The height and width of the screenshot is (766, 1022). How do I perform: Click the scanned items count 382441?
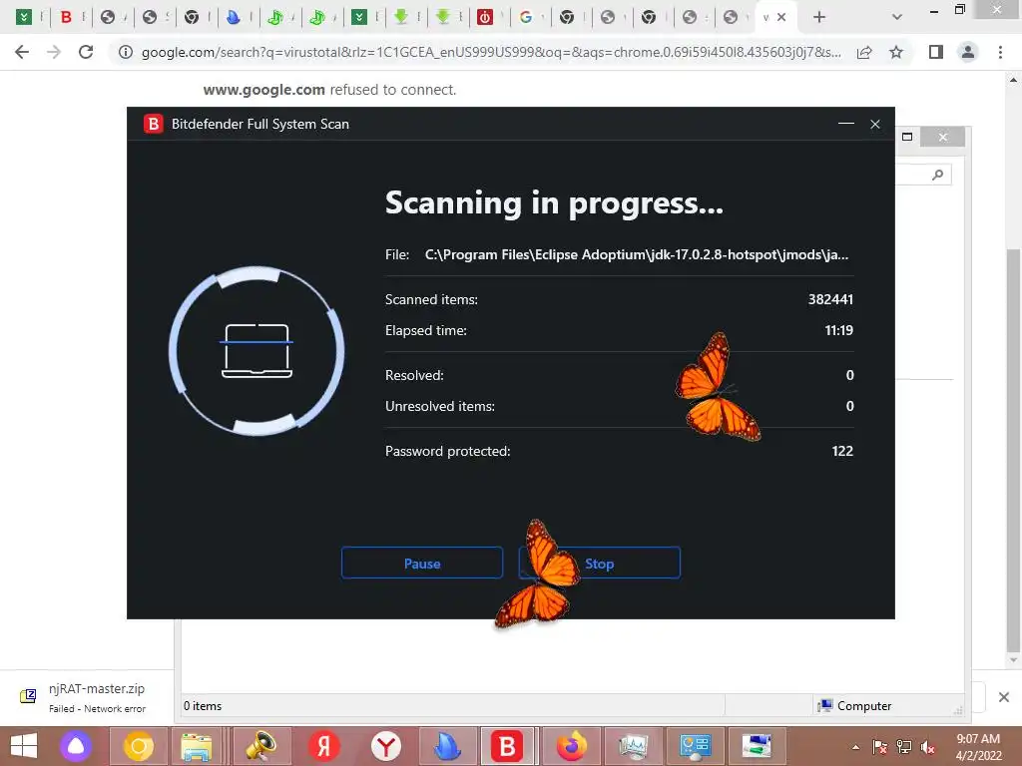point(830,299)
